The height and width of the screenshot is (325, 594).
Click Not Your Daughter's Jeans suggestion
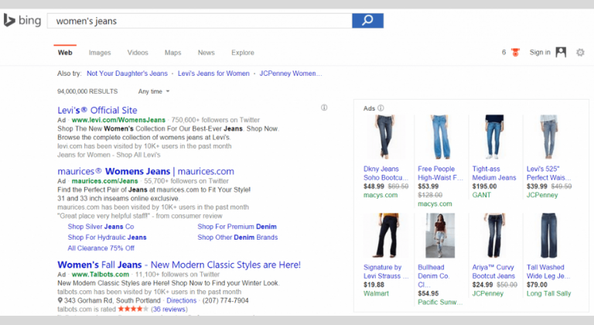pyautogui.click(x=127, y=74)
